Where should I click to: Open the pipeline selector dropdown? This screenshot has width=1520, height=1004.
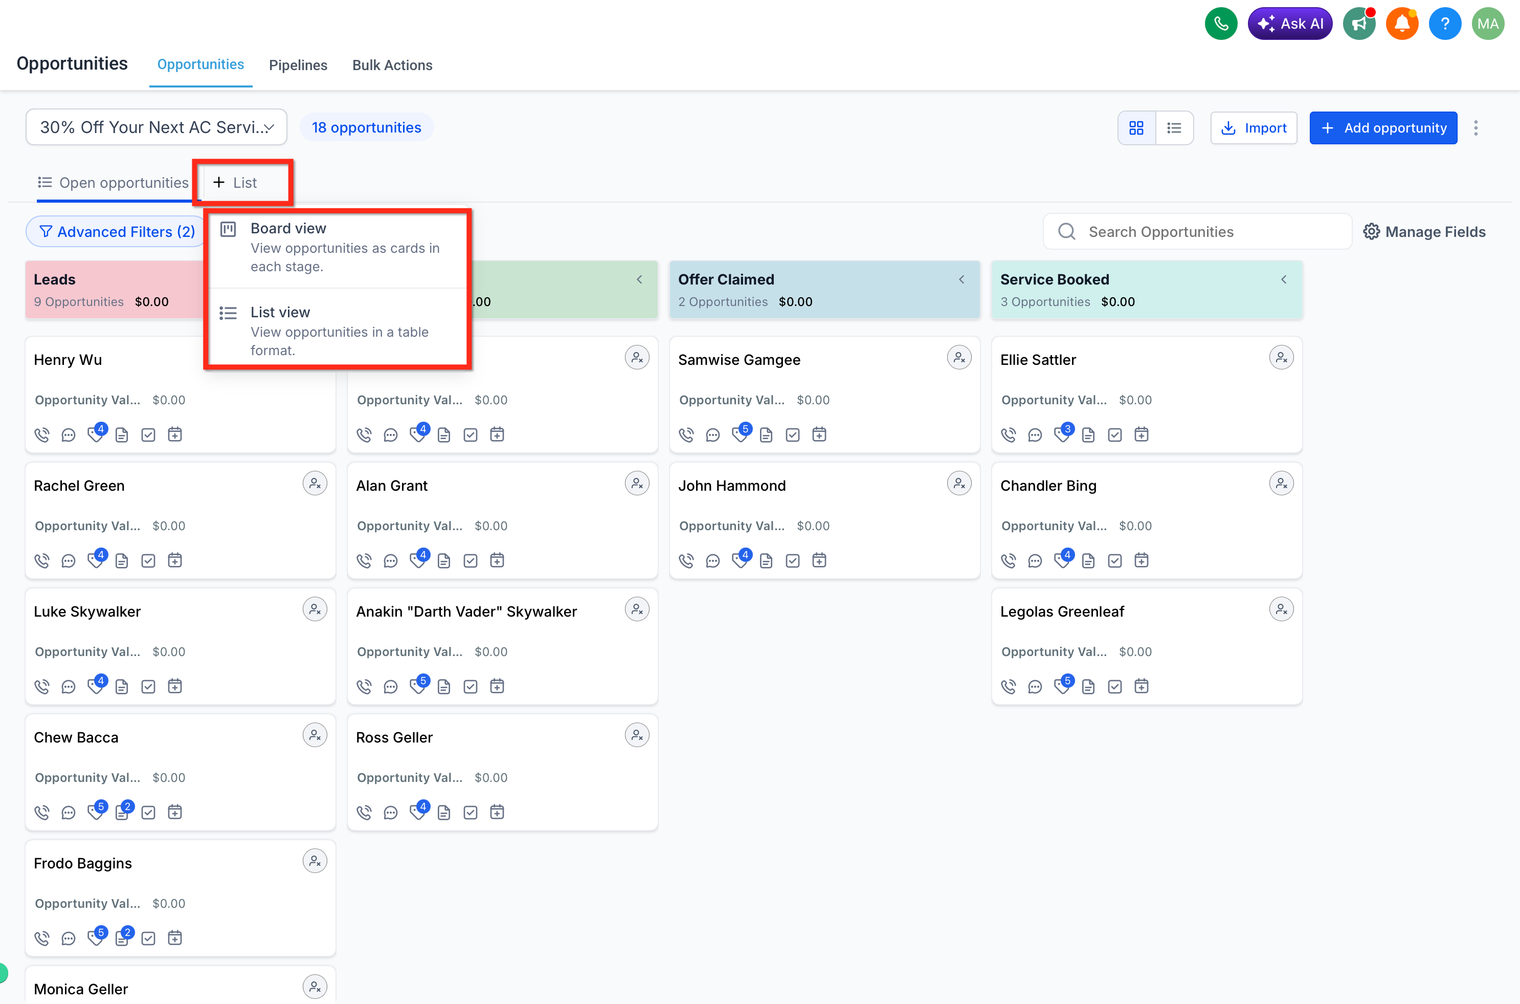click(x=156, y=127)
